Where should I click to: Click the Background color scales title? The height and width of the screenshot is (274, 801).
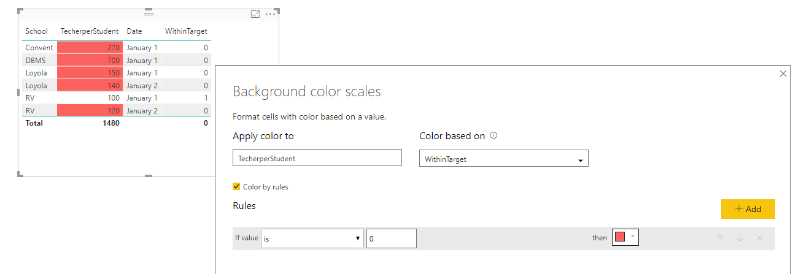point(307,92)
